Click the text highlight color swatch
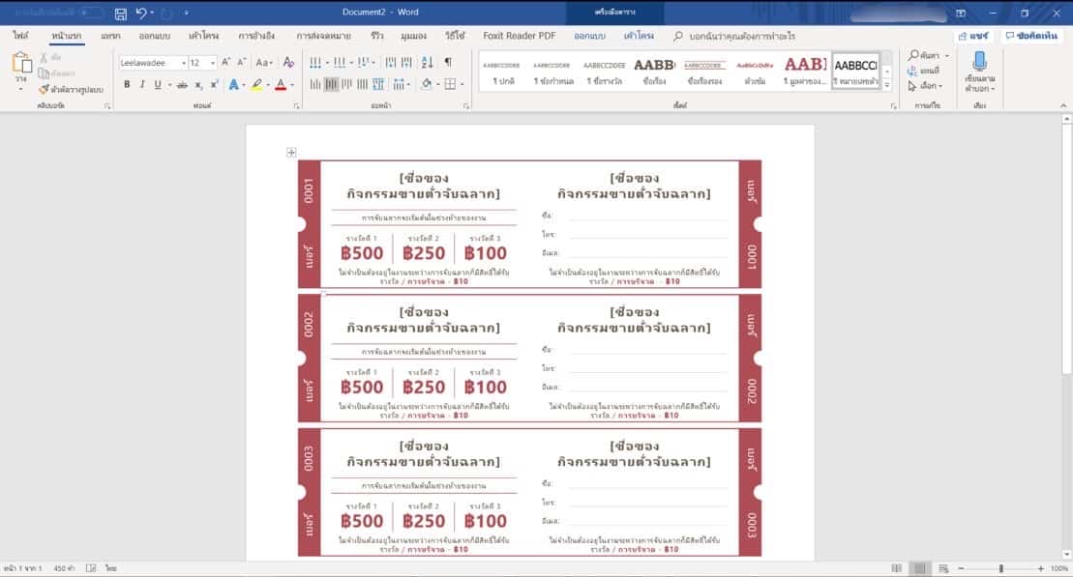This screenshot has width=1073, height=577. 256,85
